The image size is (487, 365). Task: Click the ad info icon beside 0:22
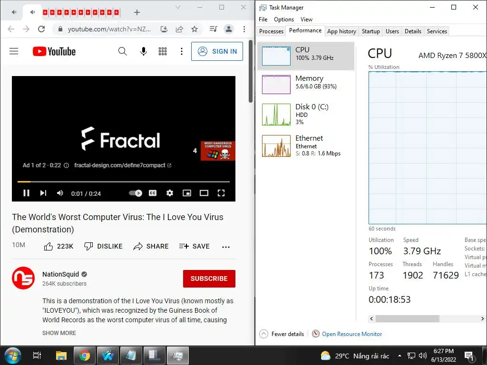[66, 165]
